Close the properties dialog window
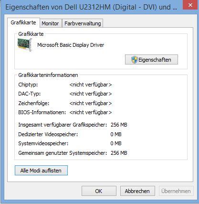Screen dimensions: 199x204 click(190, 5)
